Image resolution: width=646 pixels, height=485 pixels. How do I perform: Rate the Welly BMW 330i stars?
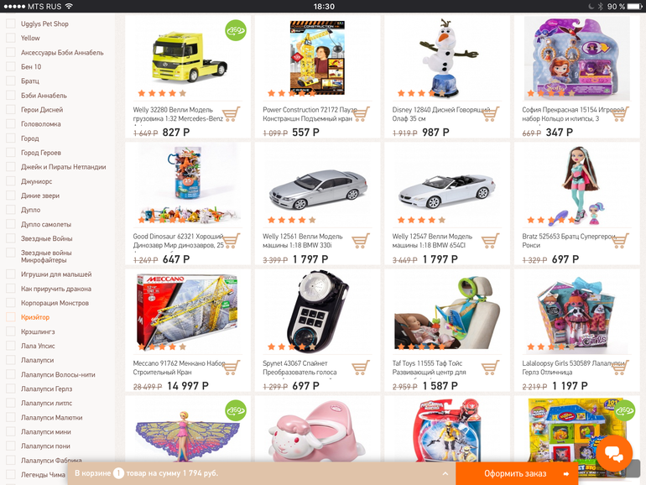[x=292, y=220]
